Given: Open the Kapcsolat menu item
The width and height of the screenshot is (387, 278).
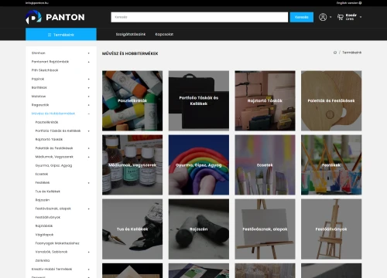Looking at the screenshot, I should [164, 34].
